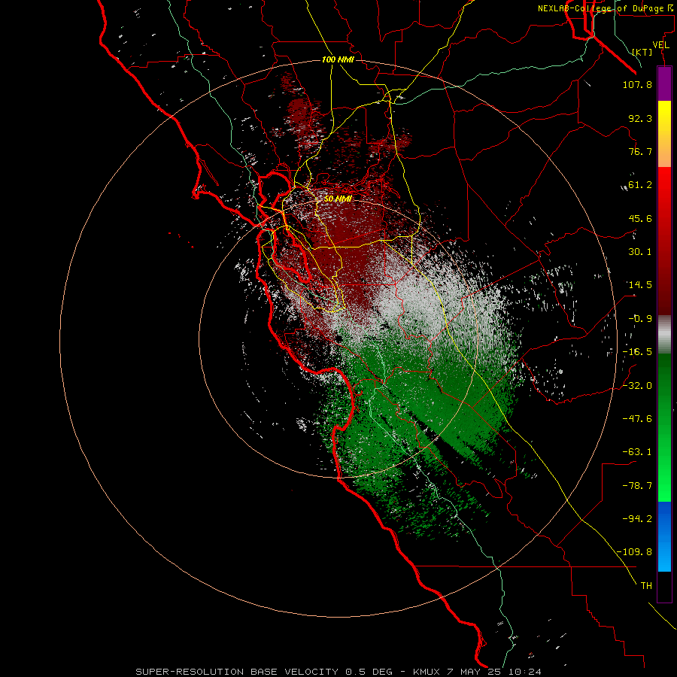Click the purple segment of the velocity color bar
677x677 pixels.
[664, 83]
